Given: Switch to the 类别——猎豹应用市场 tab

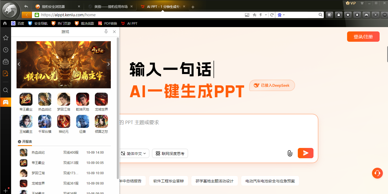Looking at the screenshot, I should click(x=111, y=7).
